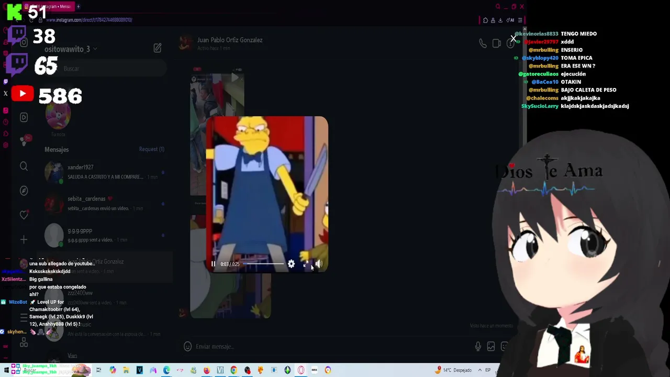Open browser Easy Setup menu icon
The width and height of the screenshot is (670, 377).
[x=520, y=20]
